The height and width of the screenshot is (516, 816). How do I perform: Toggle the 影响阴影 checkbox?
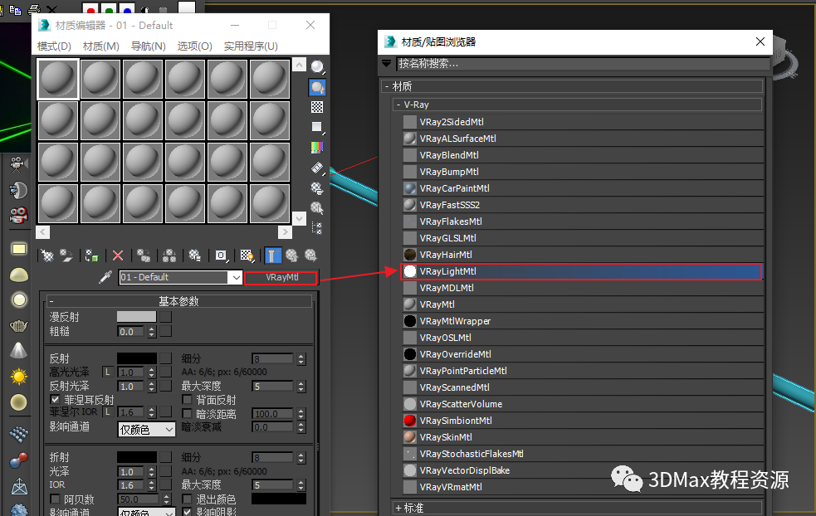187,512
